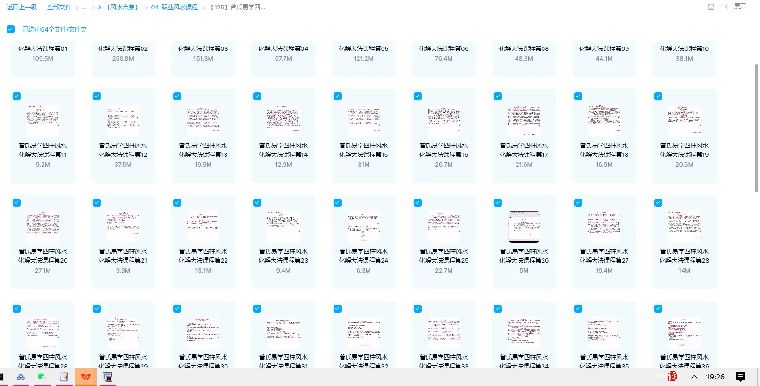Open the 04-职业风水课程 breadcrumb folder

pyautogui.click(x=175, y=7)
